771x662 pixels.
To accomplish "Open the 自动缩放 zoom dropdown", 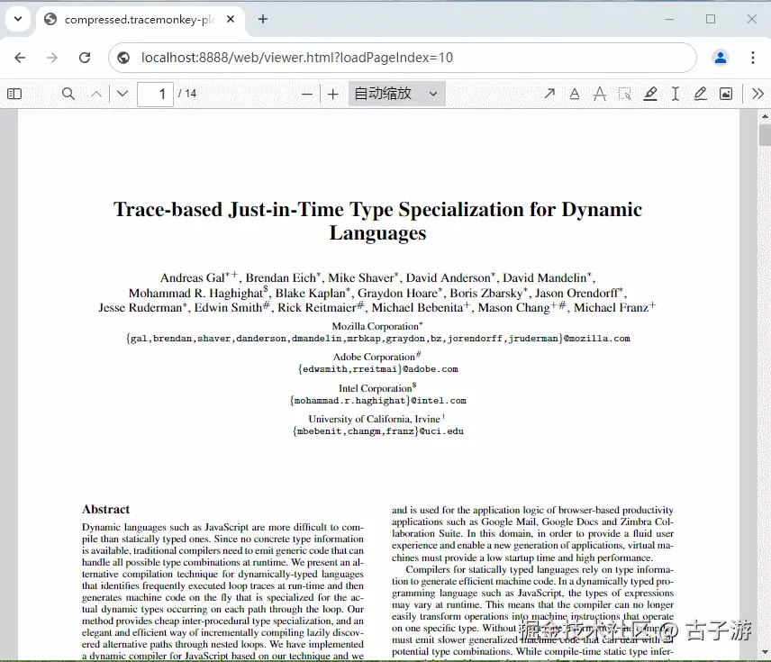I will [397, 94].
